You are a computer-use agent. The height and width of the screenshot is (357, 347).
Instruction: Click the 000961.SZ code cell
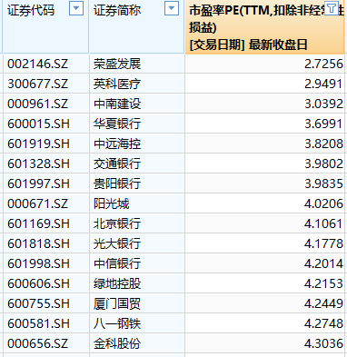click(46, 104)
